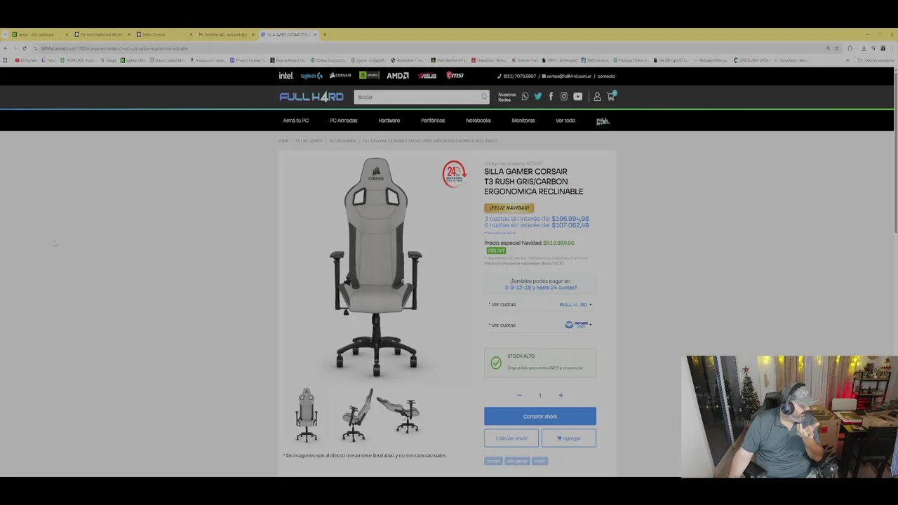
Task: Reload the page with browser refresh icon
Action: tap(24, 48)
